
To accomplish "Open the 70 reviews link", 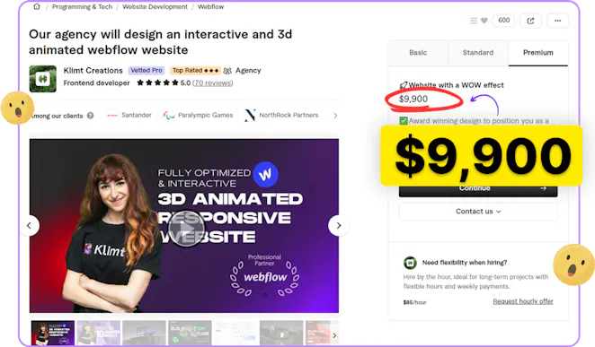I will pyautogui.click(x=212, y=82).
